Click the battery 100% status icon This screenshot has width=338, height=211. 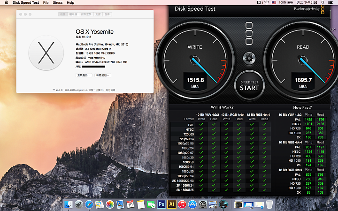286,3
